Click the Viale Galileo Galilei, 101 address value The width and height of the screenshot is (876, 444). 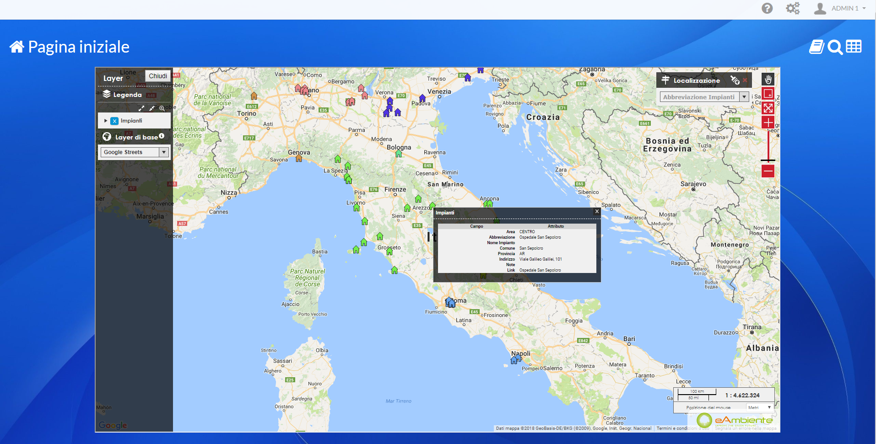point(541,259)
